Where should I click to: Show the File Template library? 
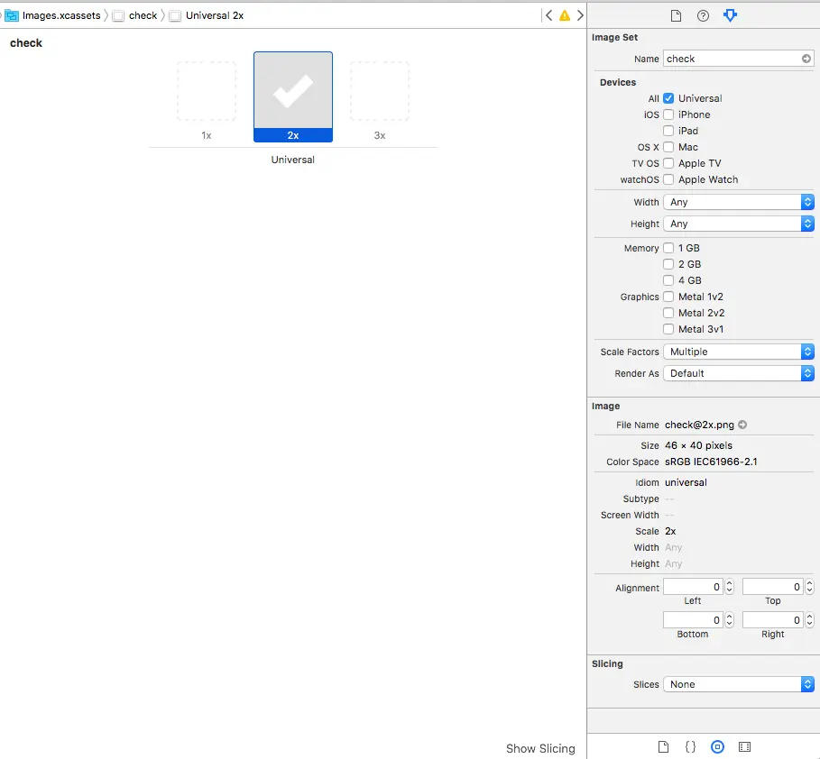coord(663,746)
